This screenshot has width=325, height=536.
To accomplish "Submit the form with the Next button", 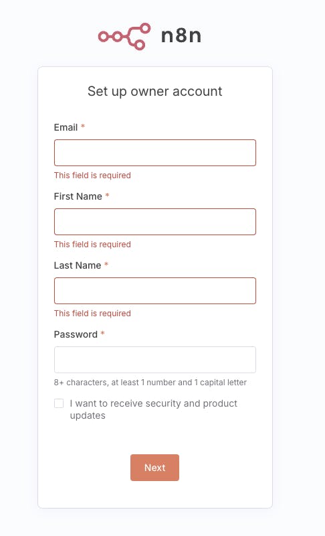I will [x=155, y=468].
